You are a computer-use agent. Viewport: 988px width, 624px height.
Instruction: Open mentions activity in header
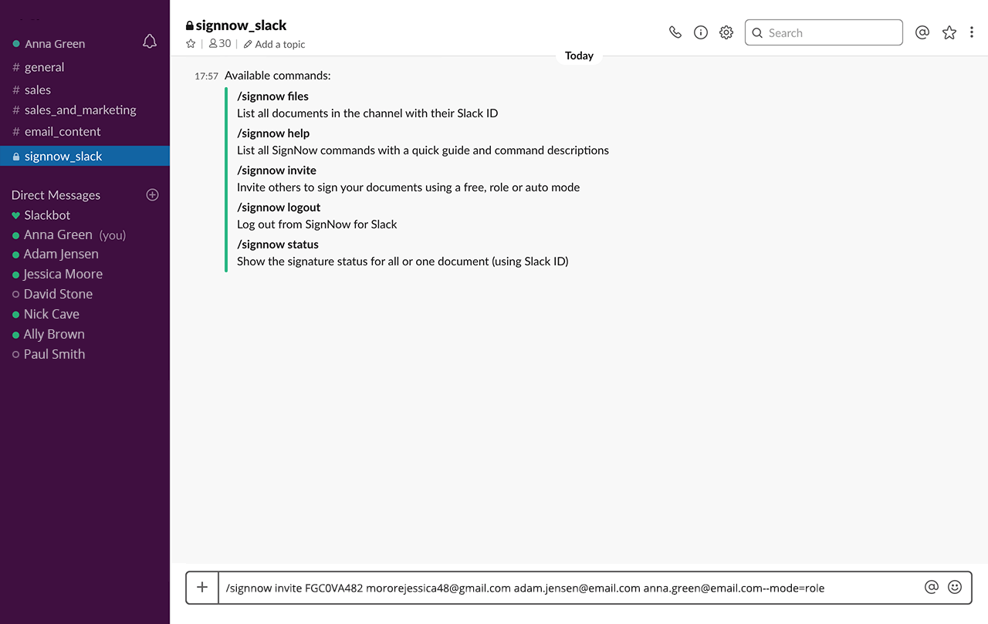coord(922,32)
